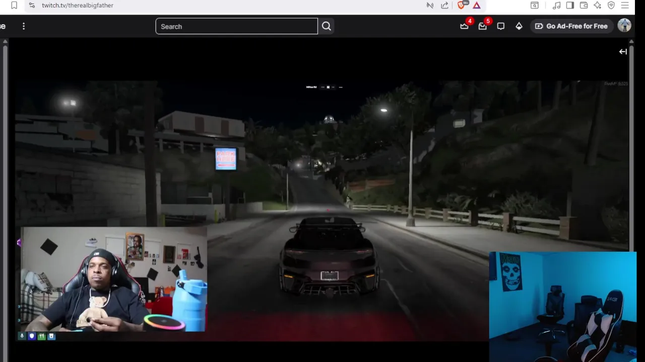Open the share page icon
Screen dimensions: 645x362
(444, 5)
